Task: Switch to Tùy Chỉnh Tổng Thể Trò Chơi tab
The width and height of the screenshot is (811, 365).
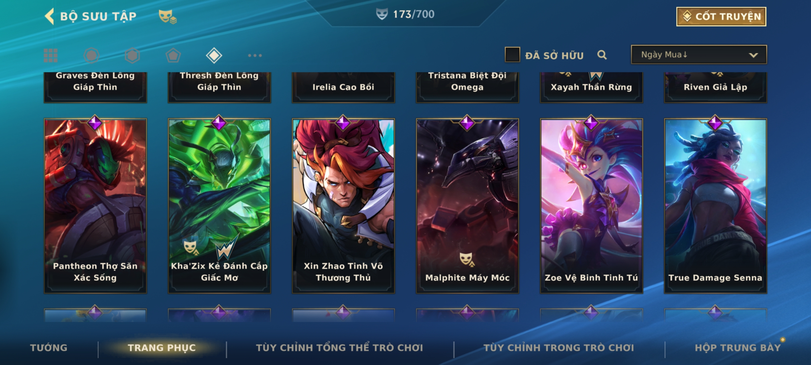Action: pos(340,348)
